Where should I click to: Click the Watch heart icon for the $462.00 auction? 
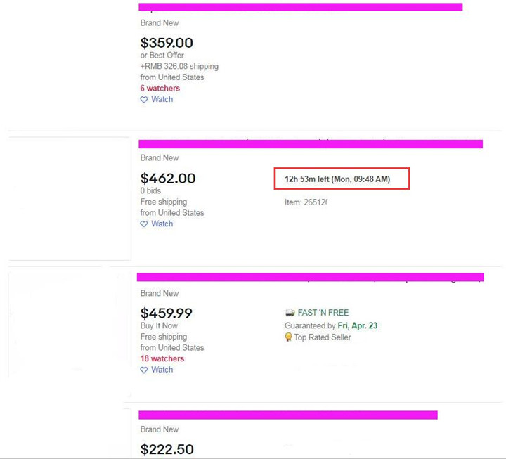point(144,224)
